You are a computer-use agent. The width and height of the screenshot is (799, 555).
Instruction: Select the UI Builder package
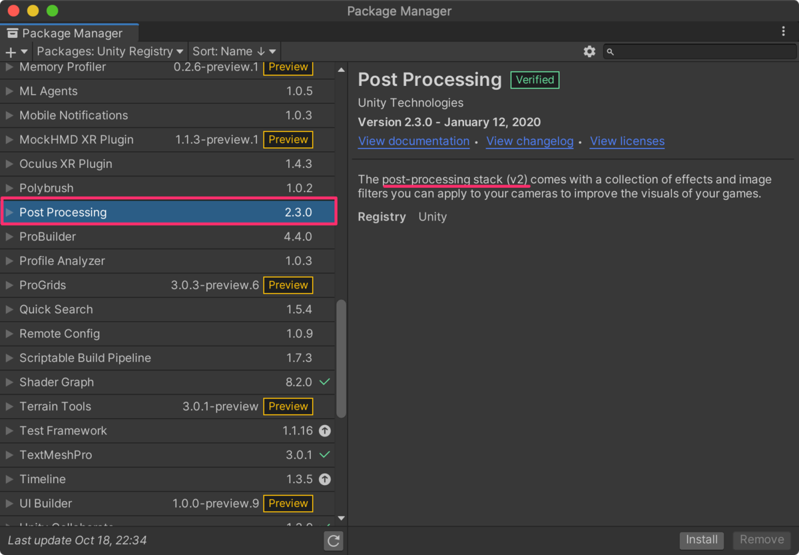point(167,504)
